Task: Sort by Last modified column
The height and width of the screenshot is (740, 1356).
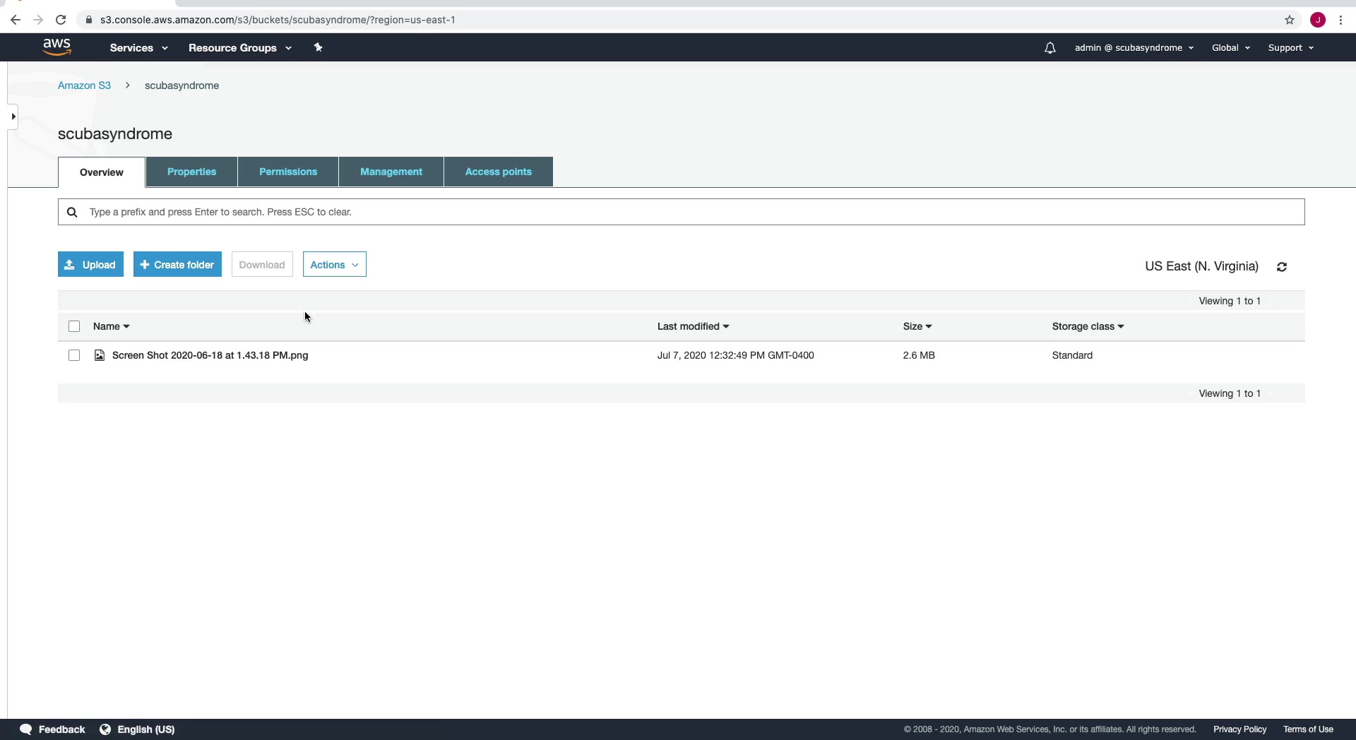Action: coord(694,326)
